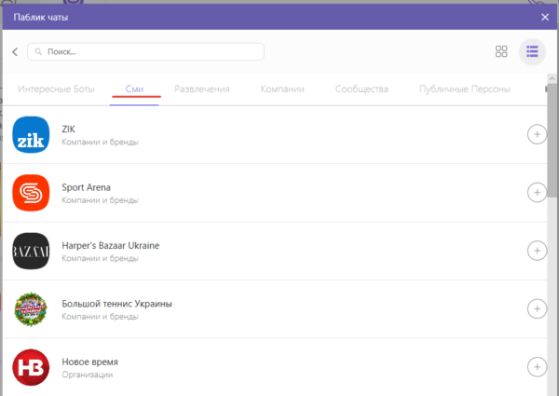Open the Компании tab
The width and height of the screenshot is (559, 396).
click(x=282, y=89)
